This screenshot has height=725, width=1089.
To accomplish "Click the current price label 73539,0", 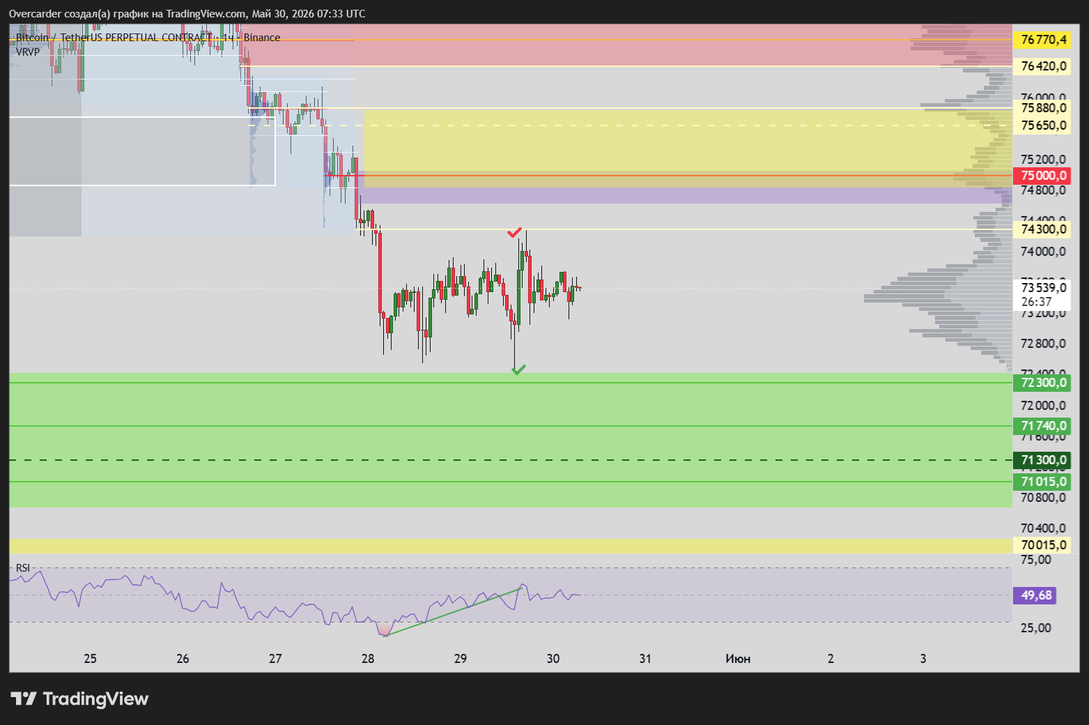I will 1042,287.
